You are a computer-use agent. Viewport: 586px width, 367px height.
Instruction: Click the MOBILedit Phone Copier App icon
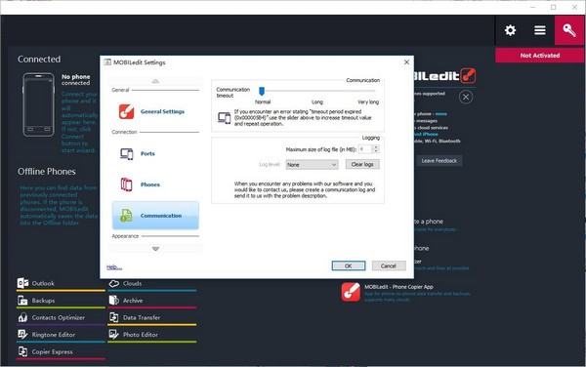click(x=351, y=292)
